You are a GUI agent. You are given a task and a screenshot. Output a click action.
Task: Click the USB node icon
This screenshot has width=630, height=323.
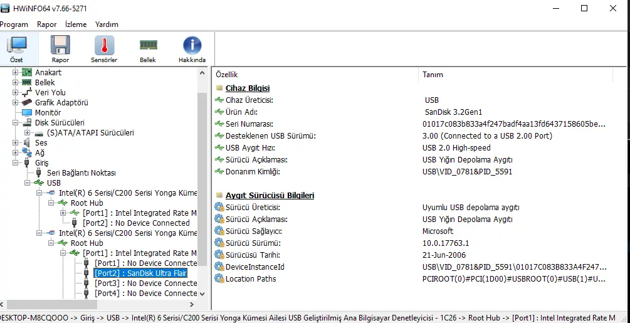tap(39, 183)
